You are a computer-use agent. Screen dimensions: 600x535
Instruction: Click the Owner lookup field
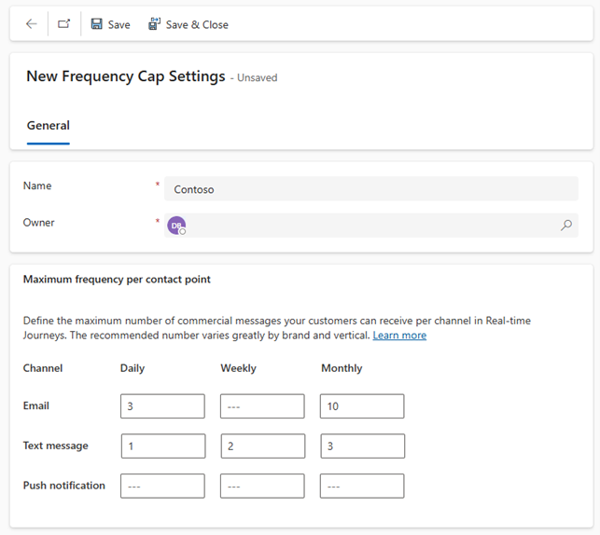[x=371, y=225]
